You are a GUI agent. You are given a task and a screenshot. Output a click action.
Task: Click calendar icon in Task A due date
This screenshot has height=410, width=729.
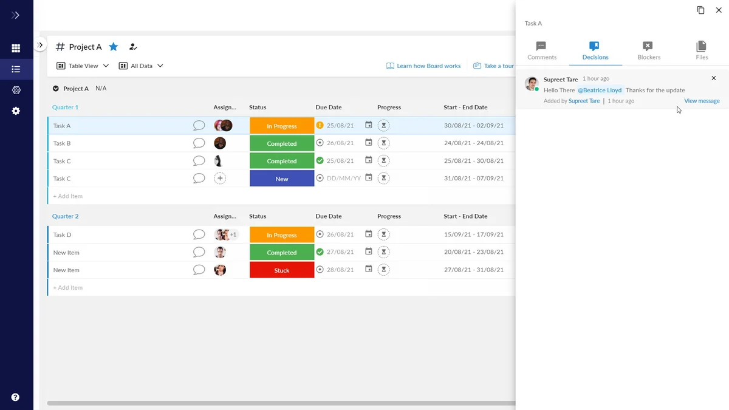pyautogui.click(x=369, y=125)
